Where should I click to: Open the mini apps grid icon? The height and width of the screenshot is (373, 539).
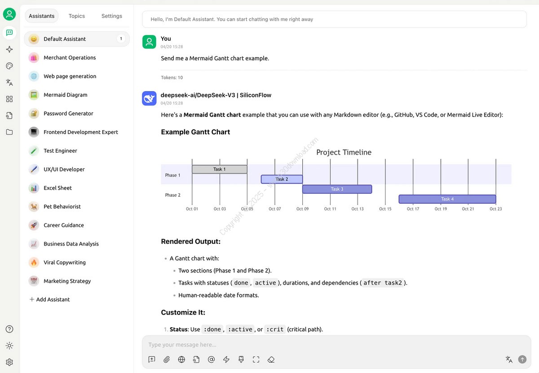click(9, 99)
